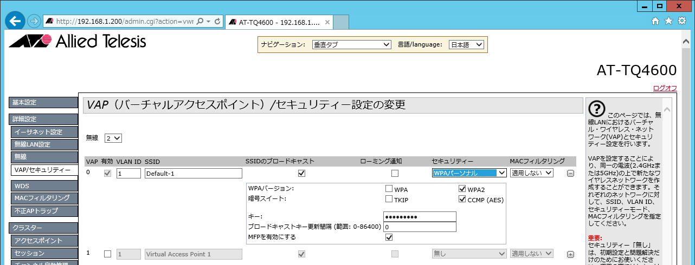Select 無線 menu item in sidebar

(44, 157)
